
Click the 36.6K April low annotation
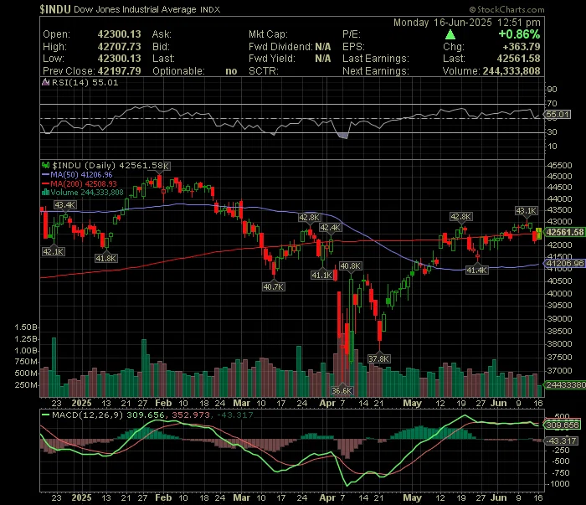tap(342, 390)
